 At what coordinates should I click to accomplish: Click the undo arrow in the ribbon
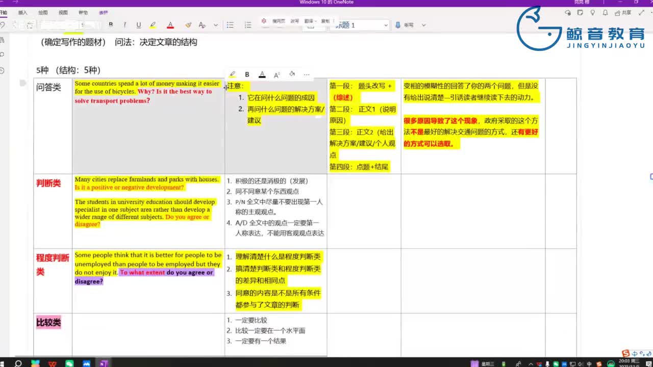(x=3, y=25)
